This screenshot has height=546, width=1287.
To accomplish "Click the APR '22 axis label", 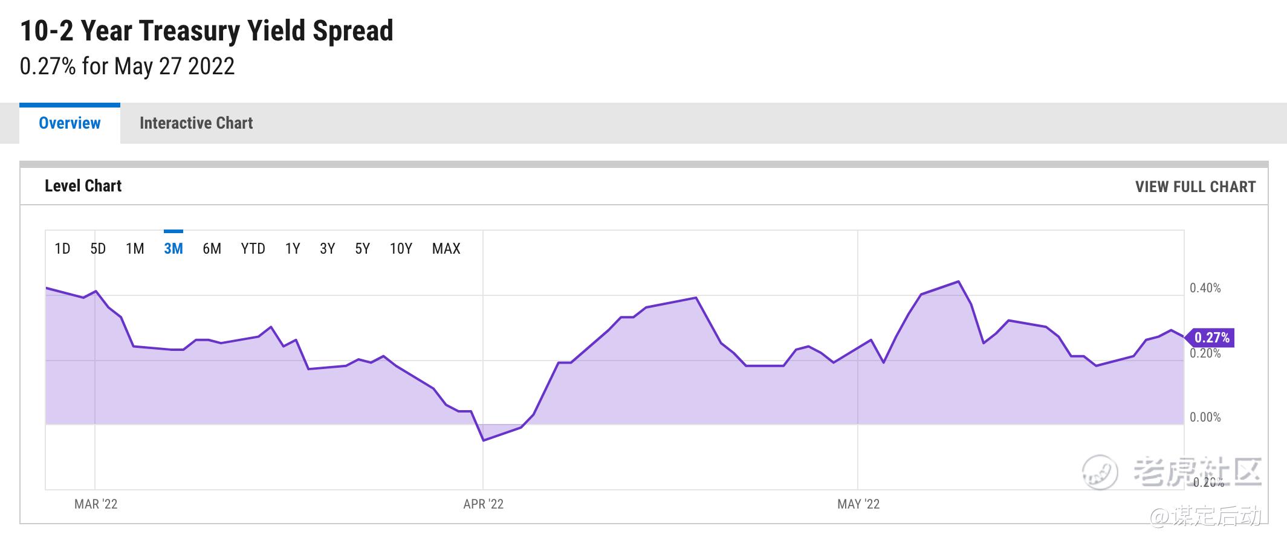I will pos(483,504).
